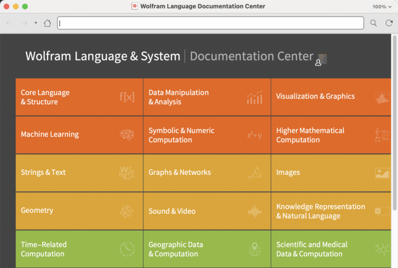This screenshot has height=268, width=398.
Task: Click the brain Machine Learning icon
Action: (x=127, y=135)
